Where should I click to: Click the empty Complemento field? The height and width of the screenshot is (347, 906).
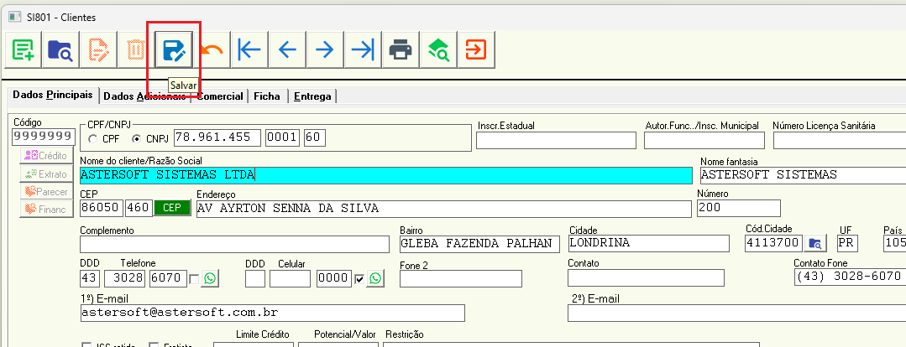pyautogui.click(x=234, y=245)
